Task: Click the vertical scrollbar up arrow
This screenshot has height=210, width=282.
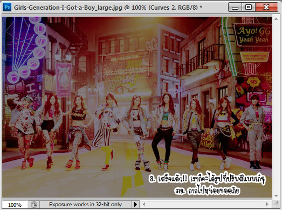Action: tap(276, 19)
